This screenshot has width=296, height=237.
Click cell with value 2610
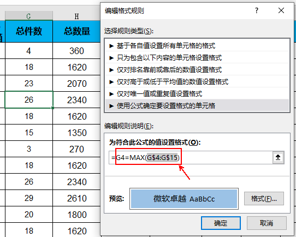(x=76, y=198)
